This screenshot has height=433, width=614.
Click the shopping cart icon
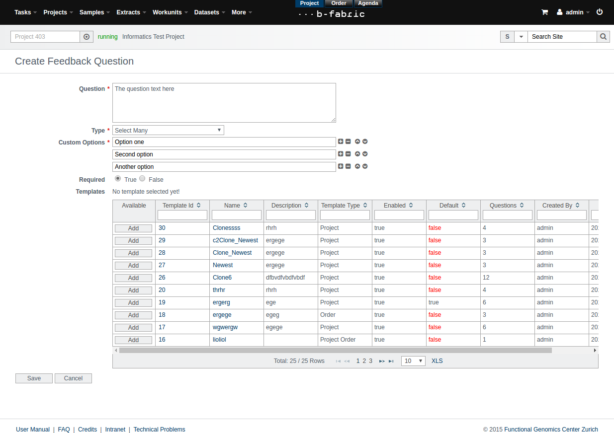tap(544, 12)
